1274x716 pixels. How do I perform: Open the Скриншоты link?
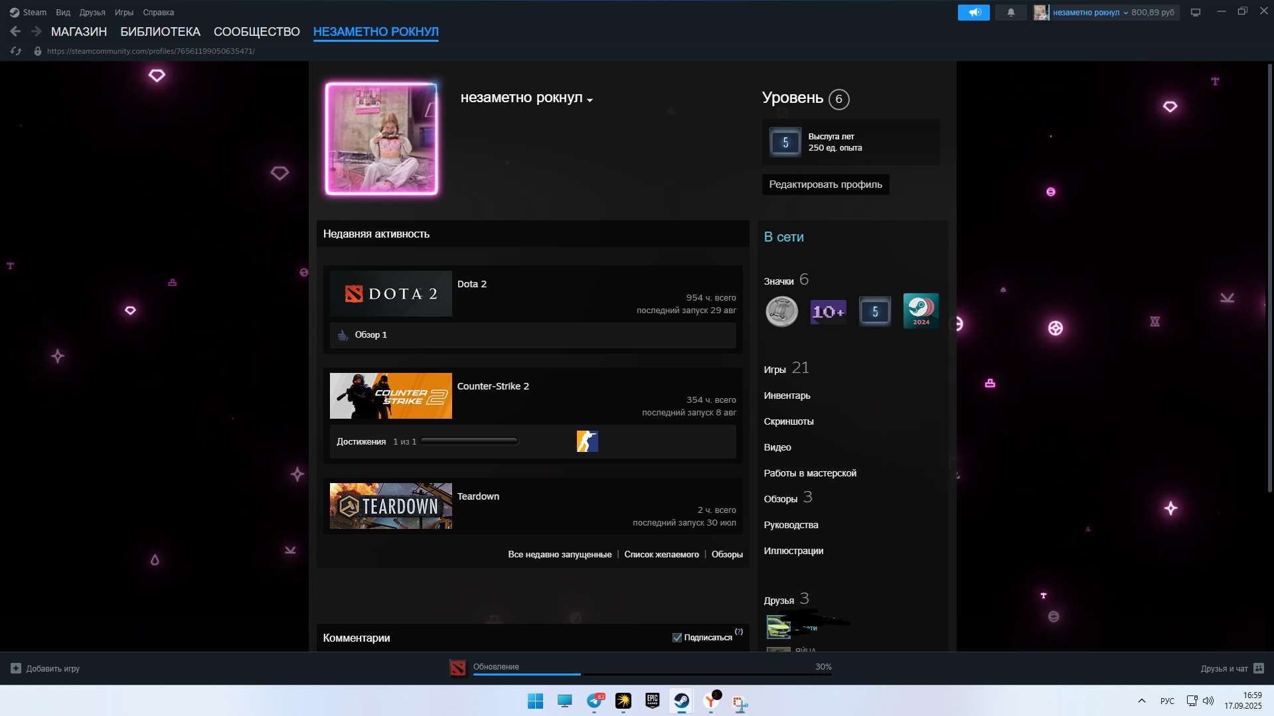click(x=788, y=421)
